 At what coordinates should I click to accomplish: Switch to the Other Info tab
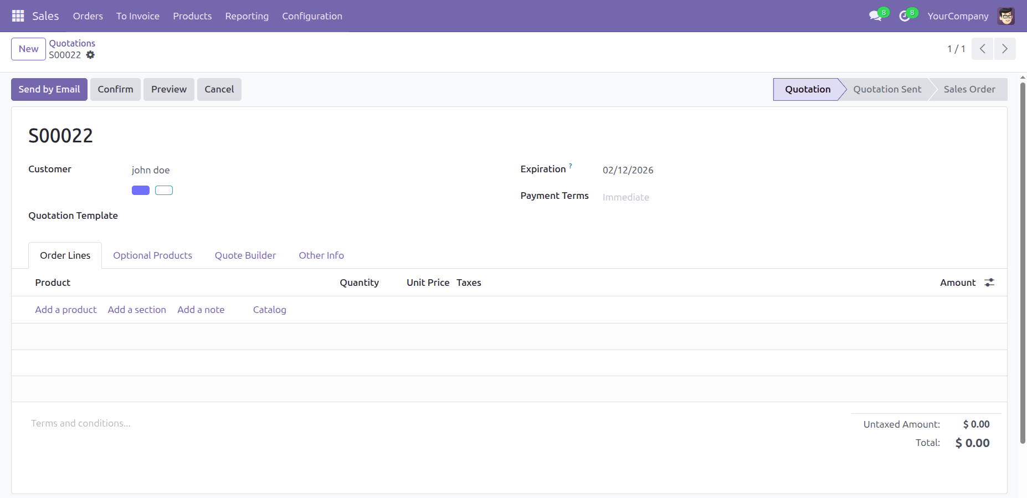click(321, 255)
